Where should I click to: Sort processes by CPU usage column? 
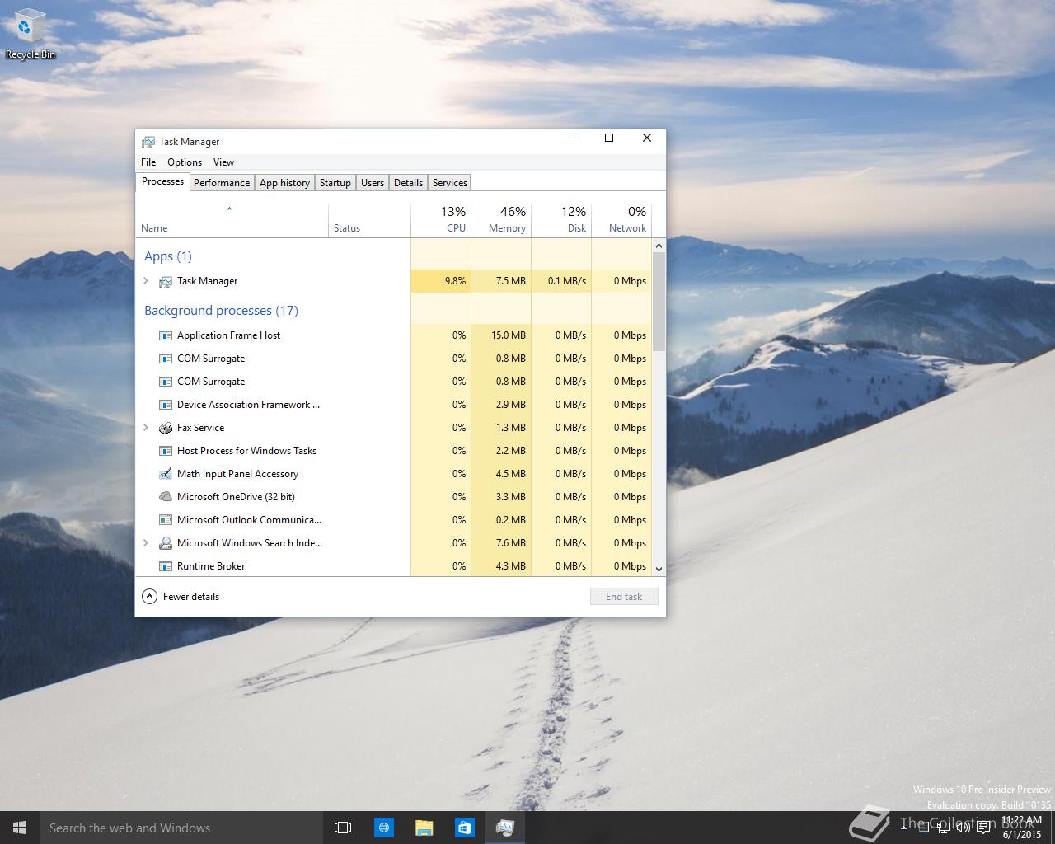coord(441,220)
